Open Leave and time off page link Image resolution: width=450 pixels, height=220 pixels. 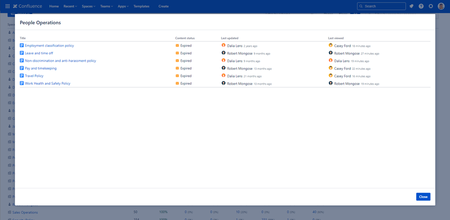(39, 53)
